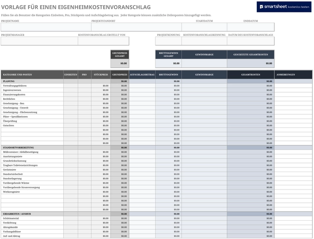Click the Verwaltungsgebühren row label
314x239 pixels.
[15, 86]
